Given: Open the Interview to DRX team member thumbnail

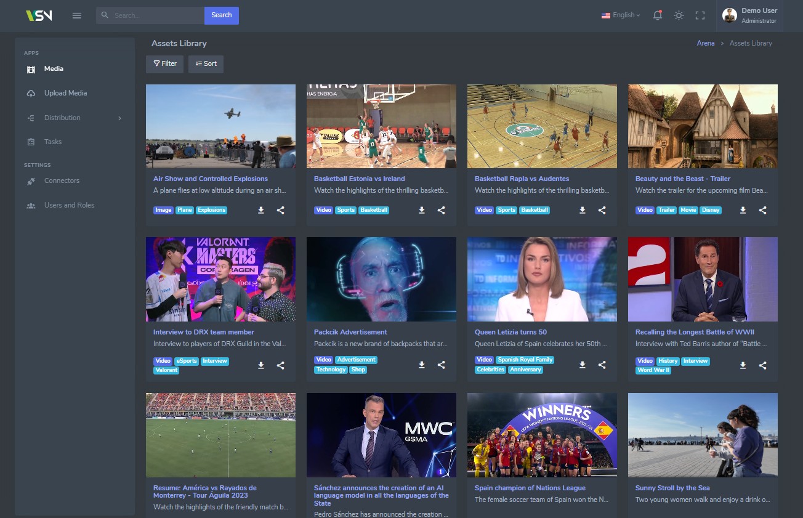Looking at the screenshot, I should (x=220, y=279).
